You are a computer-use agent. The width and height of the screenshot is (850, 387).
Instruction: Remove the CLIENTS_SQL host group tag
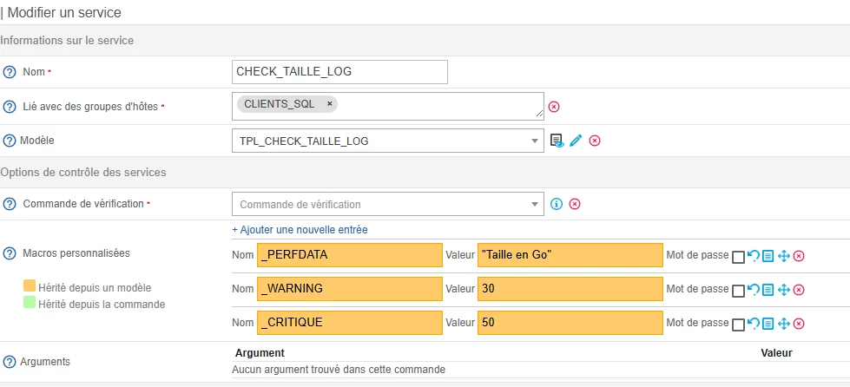click(x=330, y=103)
